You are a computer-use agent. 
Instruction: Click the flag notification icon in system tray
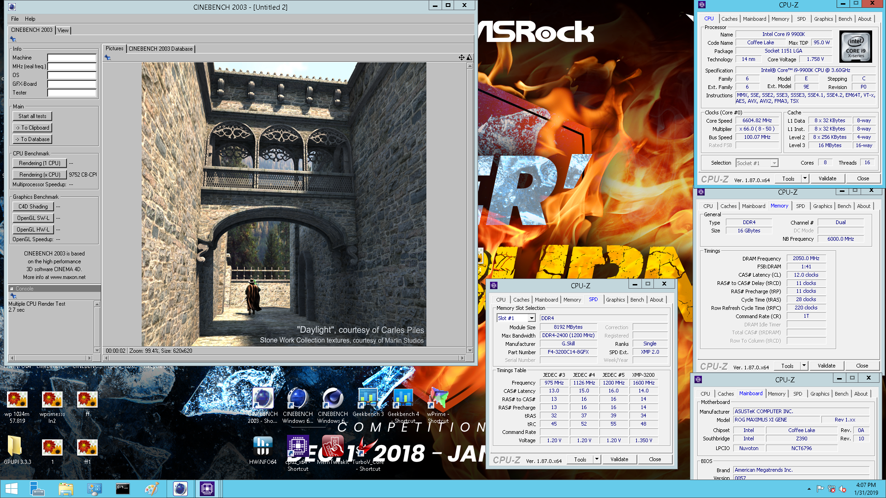(x=820, y=489)
